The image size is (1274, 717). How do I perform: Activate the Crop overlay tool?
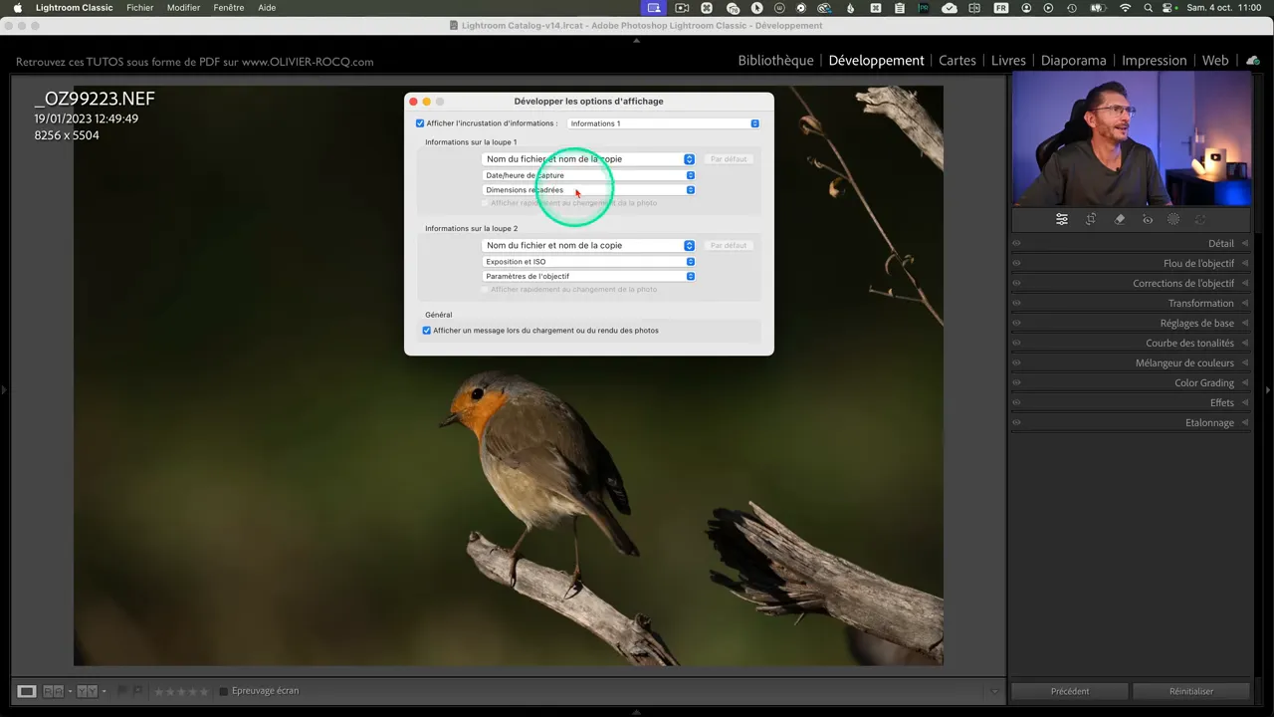pos(1091,219)
